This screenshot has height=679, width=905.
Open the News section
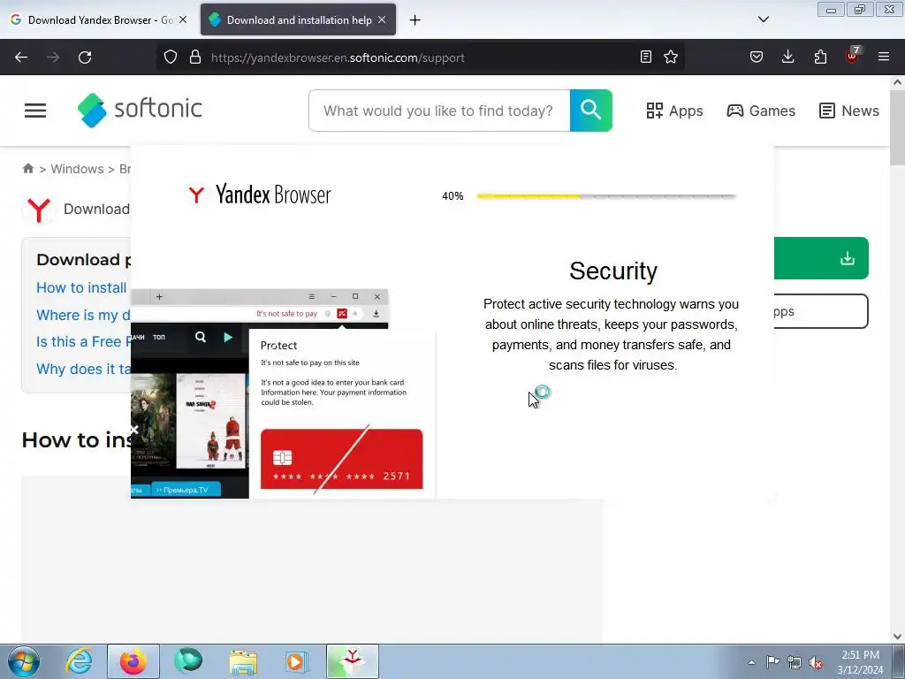click(x=849, y=111)
